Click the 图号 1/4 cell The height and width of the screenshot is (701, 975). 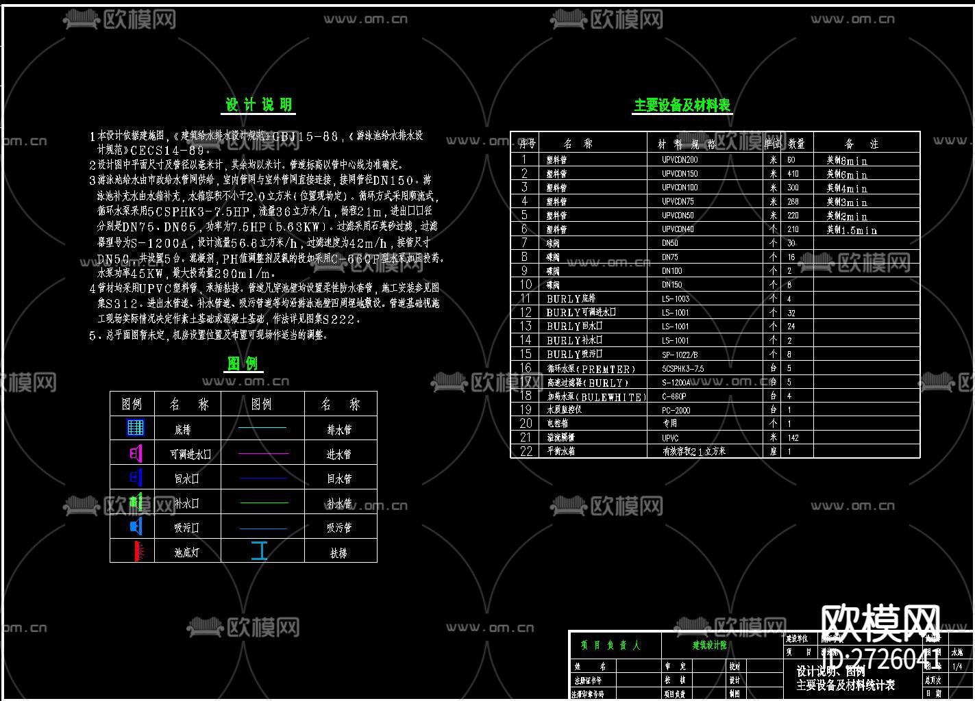pyautogui.click(x=957, y=666)
